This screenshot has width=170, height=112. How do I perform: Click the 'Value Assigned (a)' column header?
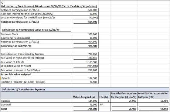click(85, 95)
